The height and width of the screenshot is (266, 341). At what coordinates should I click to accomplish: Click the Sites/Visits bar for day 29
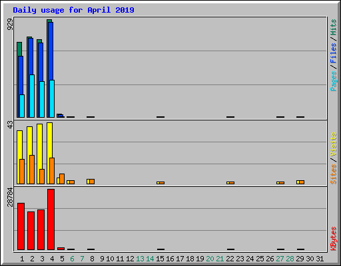(x=300, y=182)
